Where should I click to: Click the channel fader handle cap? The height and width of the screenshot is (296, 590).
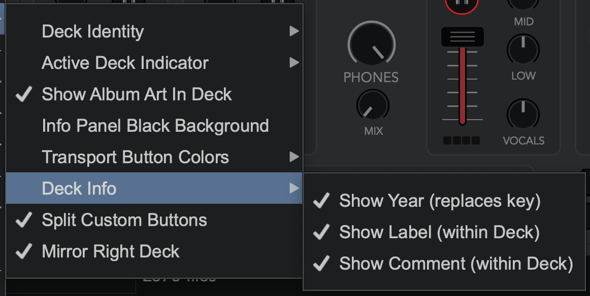pyautogui.click(x=463, y=37)
